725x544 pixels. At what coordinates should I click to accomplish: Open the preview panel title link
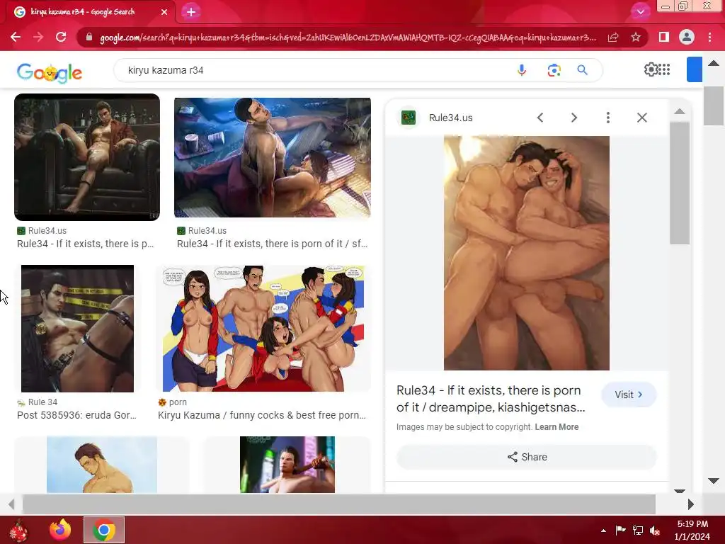tap(491, 399)
